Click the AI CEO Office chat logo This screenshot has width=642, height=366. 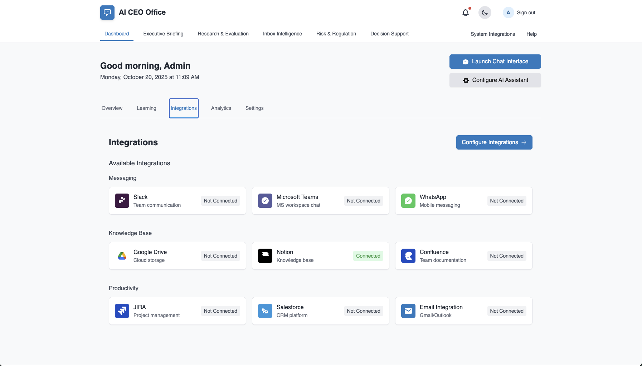(107, 12)
